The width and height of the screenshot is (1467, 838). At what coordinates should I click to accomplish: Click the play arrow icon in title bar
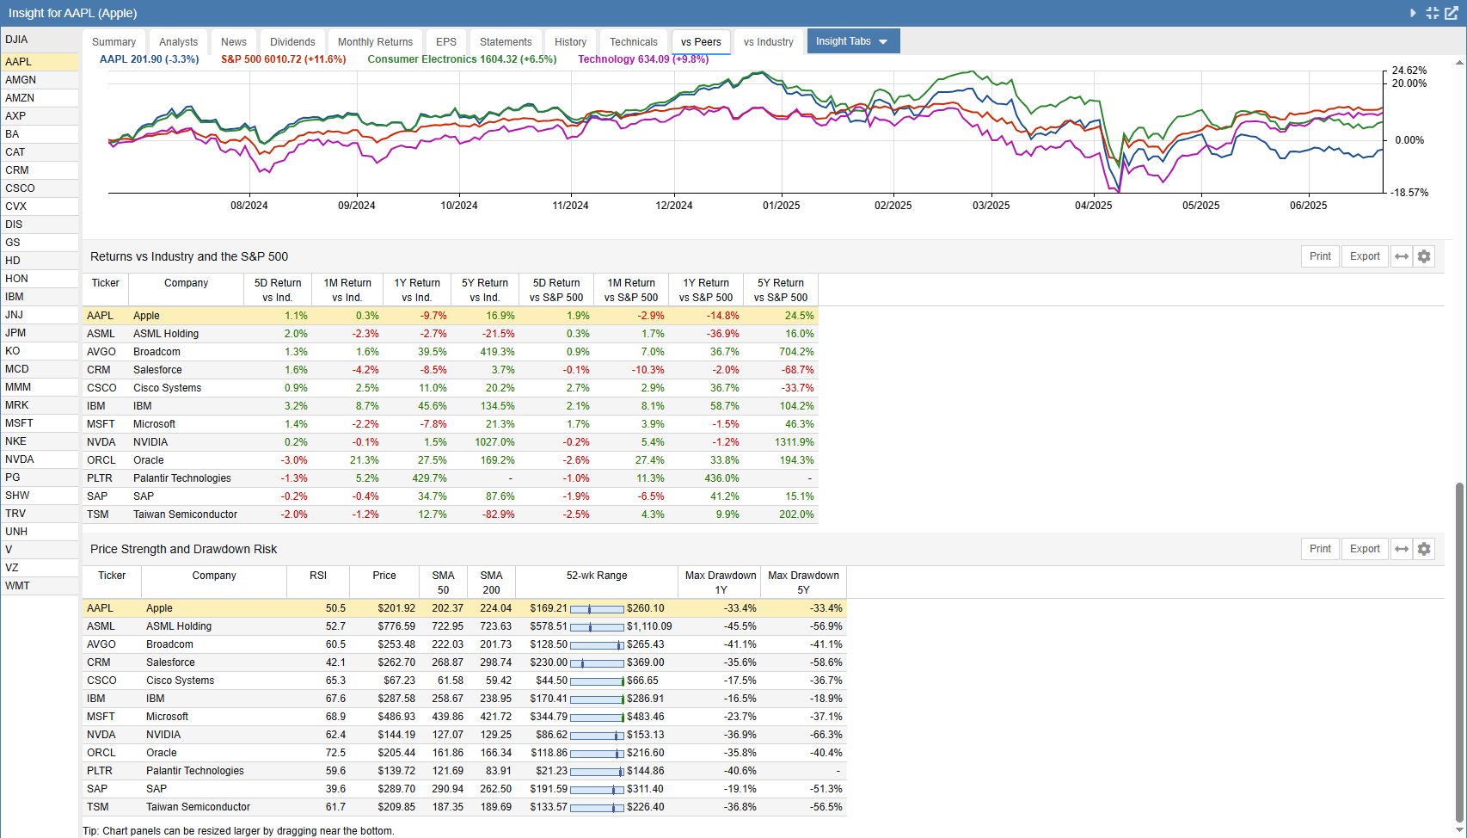tap(1413, 13)
